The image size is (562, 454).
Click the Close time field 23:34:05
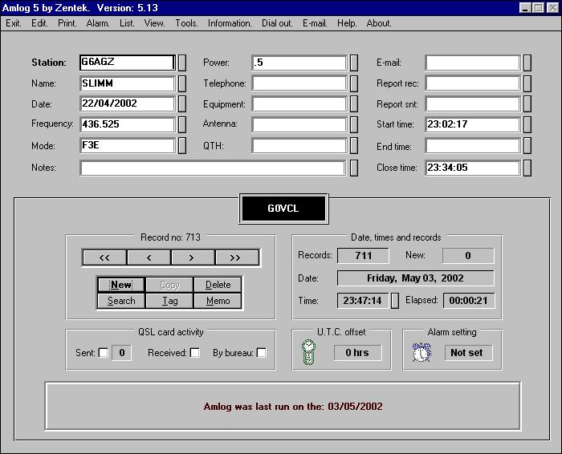point(473,168)
